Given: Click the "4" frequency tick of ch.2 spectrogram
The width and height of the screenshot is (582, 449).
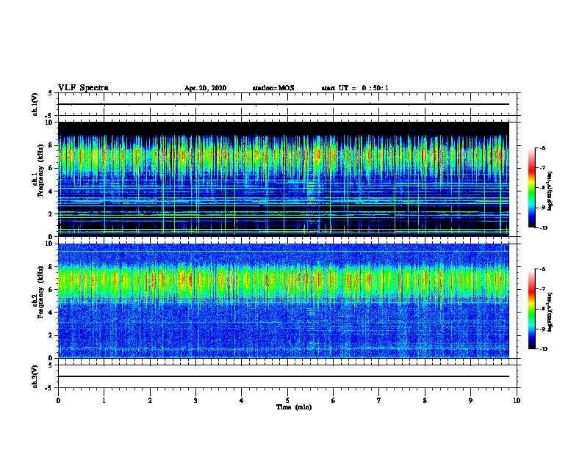Looking at the screenshot, I should (x=51, y=313).
